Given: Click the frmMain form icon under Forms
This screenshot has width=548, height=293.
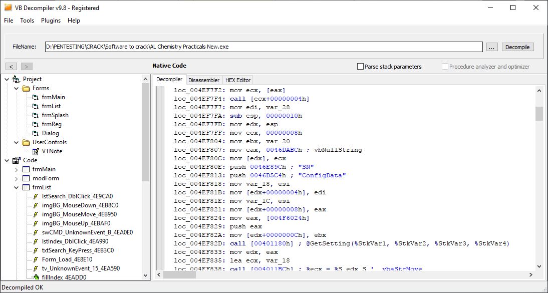Looking at the screenshot, I should [35, 97].
